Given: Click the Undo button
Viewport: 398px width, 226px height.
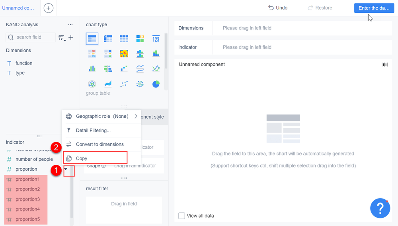Looking at the screenshot, I should click(x=278, y=8).
